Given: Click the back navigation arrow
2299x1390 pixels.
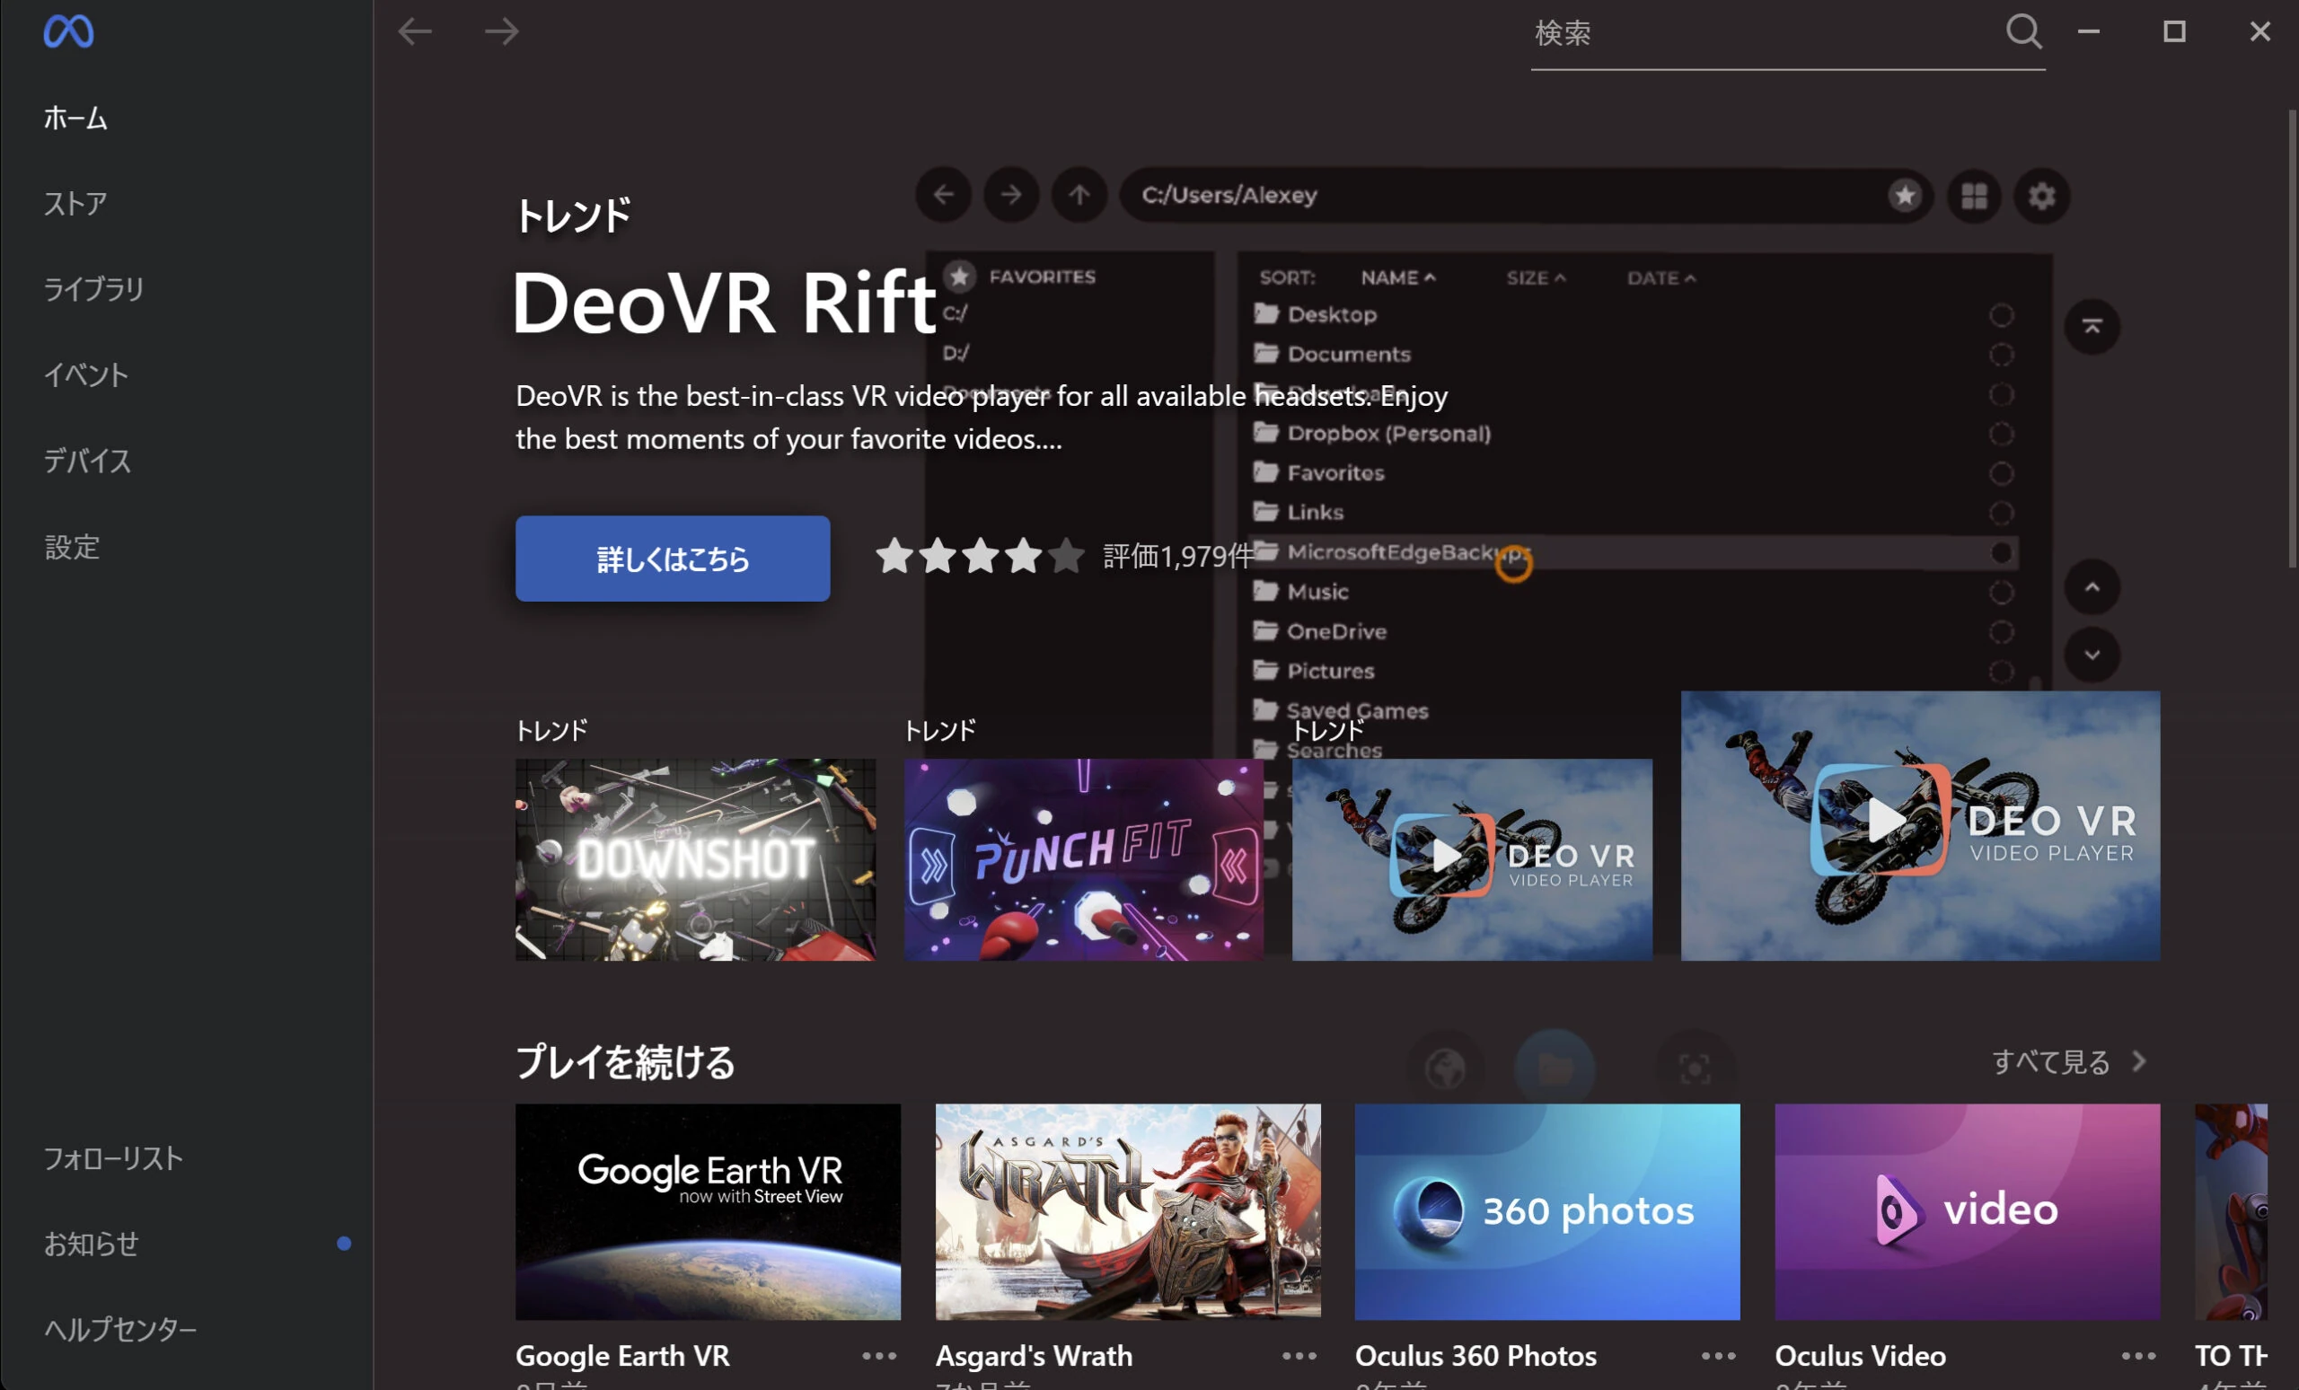Looking at the screenshot, I should [414, 31].
